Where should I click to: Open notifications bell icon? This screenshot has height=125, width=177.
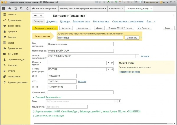point(27,9)
